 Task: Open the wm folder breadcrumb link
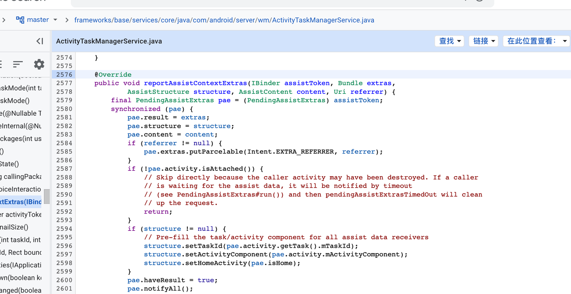pyautogui.click(x=263, y=20)
